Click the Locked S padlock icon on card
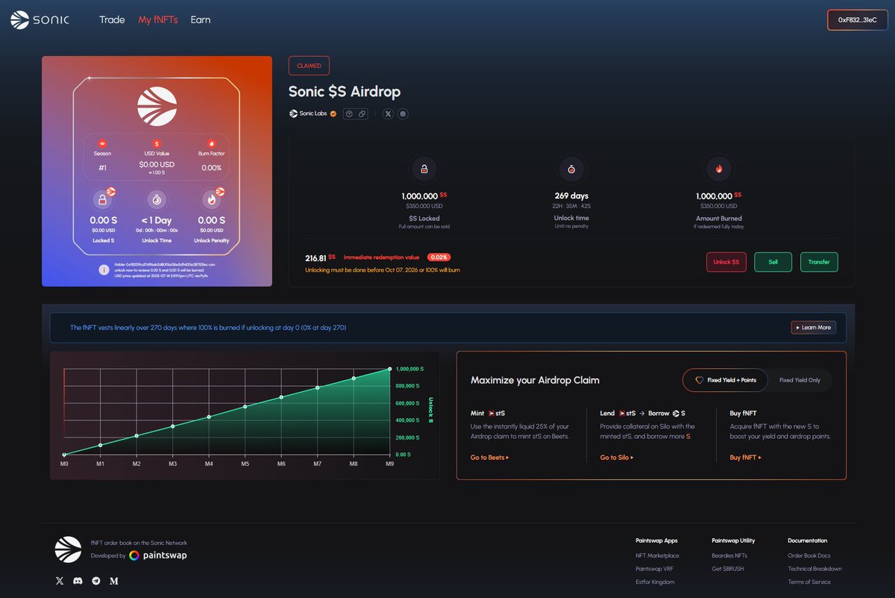The height and width of the screenshot is (598, 895). pos(103,199)
